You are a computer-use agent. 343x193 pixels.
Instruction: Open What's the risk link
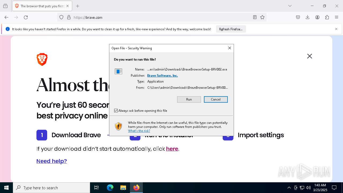(x=139, y=131)
